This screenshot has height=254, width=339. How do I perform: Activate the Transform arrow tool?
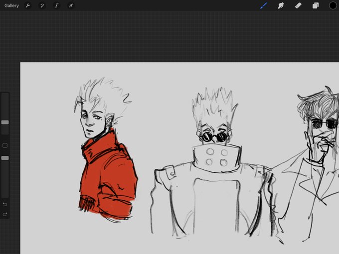71,5
